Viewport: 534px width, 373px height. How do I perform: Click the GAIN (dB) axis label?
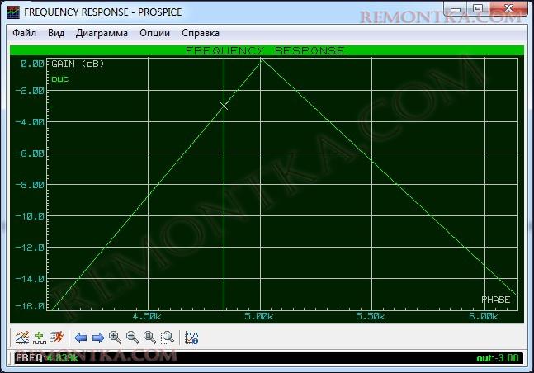pyautogui.click(x=78, y=64)
